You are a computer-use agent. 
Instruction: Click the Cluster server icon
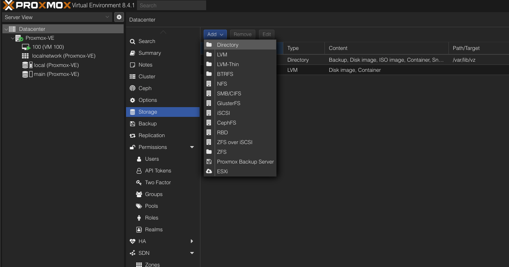click(x=132, y=77)
